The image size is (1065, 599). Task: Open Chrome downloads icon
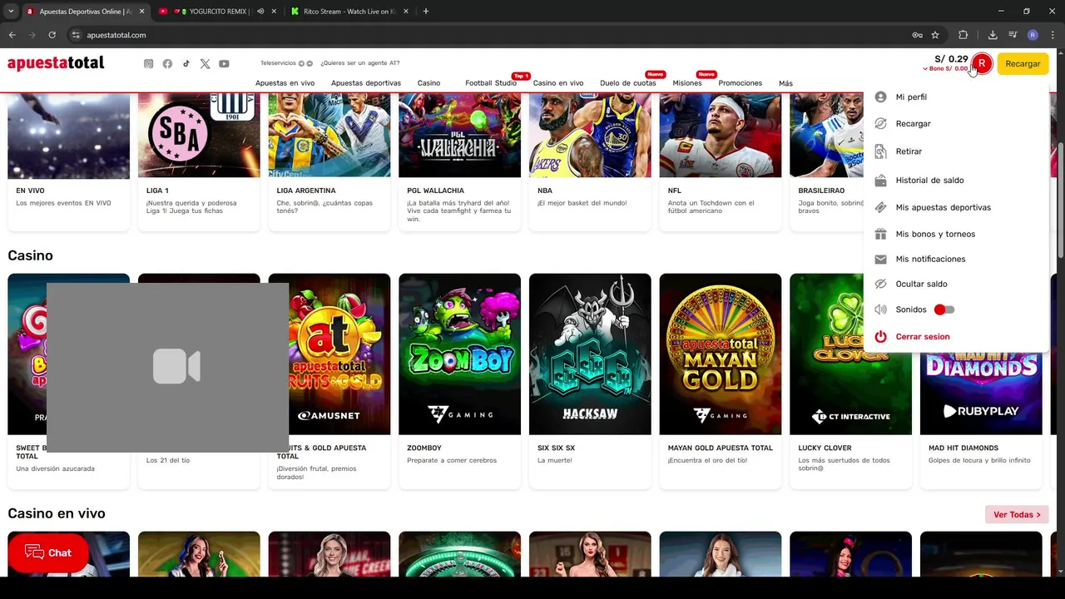(x=993, y=35)
